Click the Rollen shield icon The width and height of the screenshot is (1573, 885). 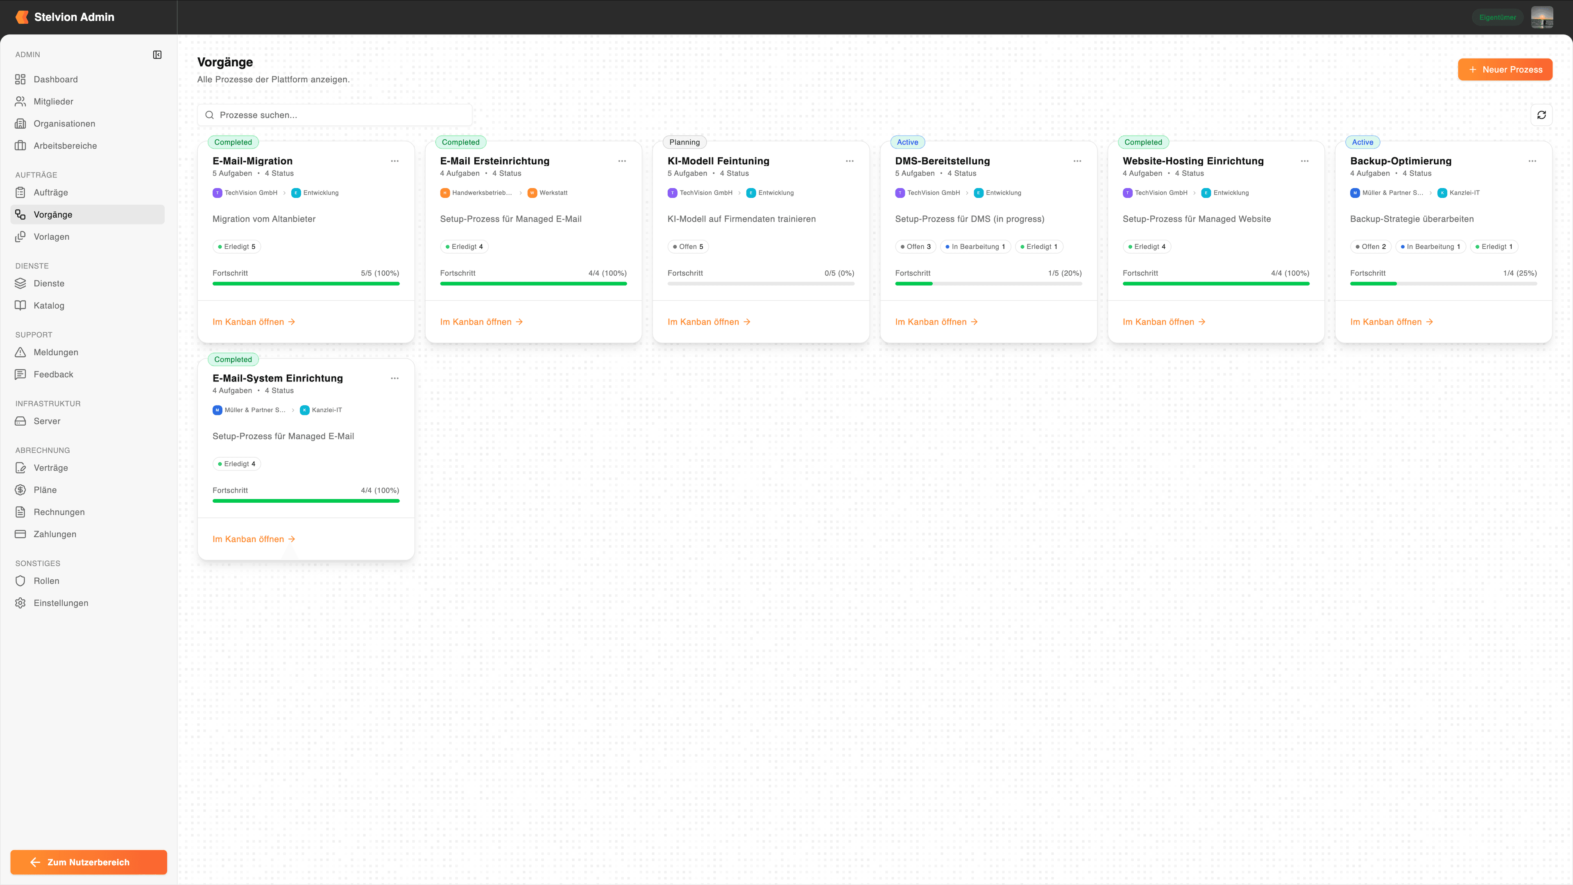[x=20, y=581]
